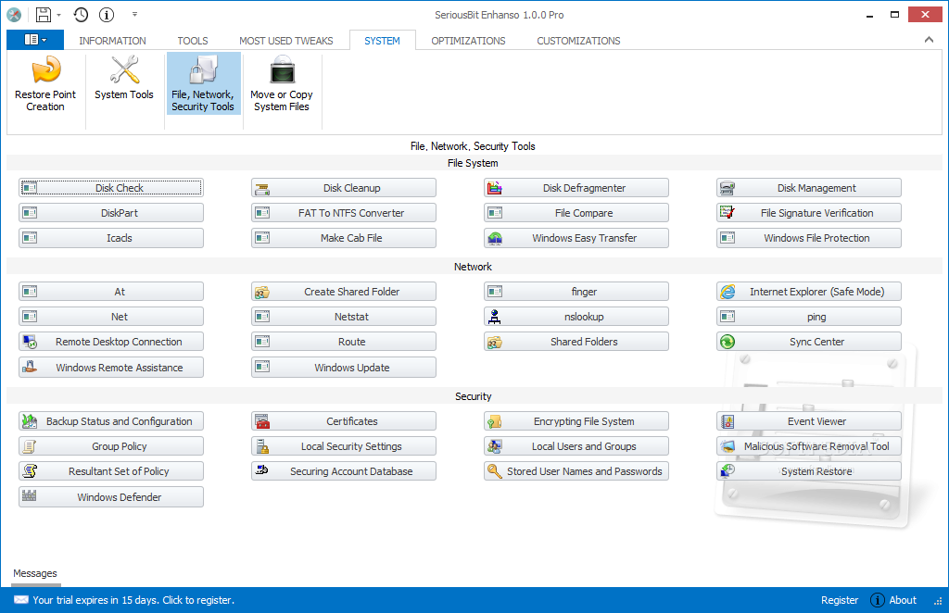Click the At network button
This screenshot has height=613, width=949.
(111, 292)
